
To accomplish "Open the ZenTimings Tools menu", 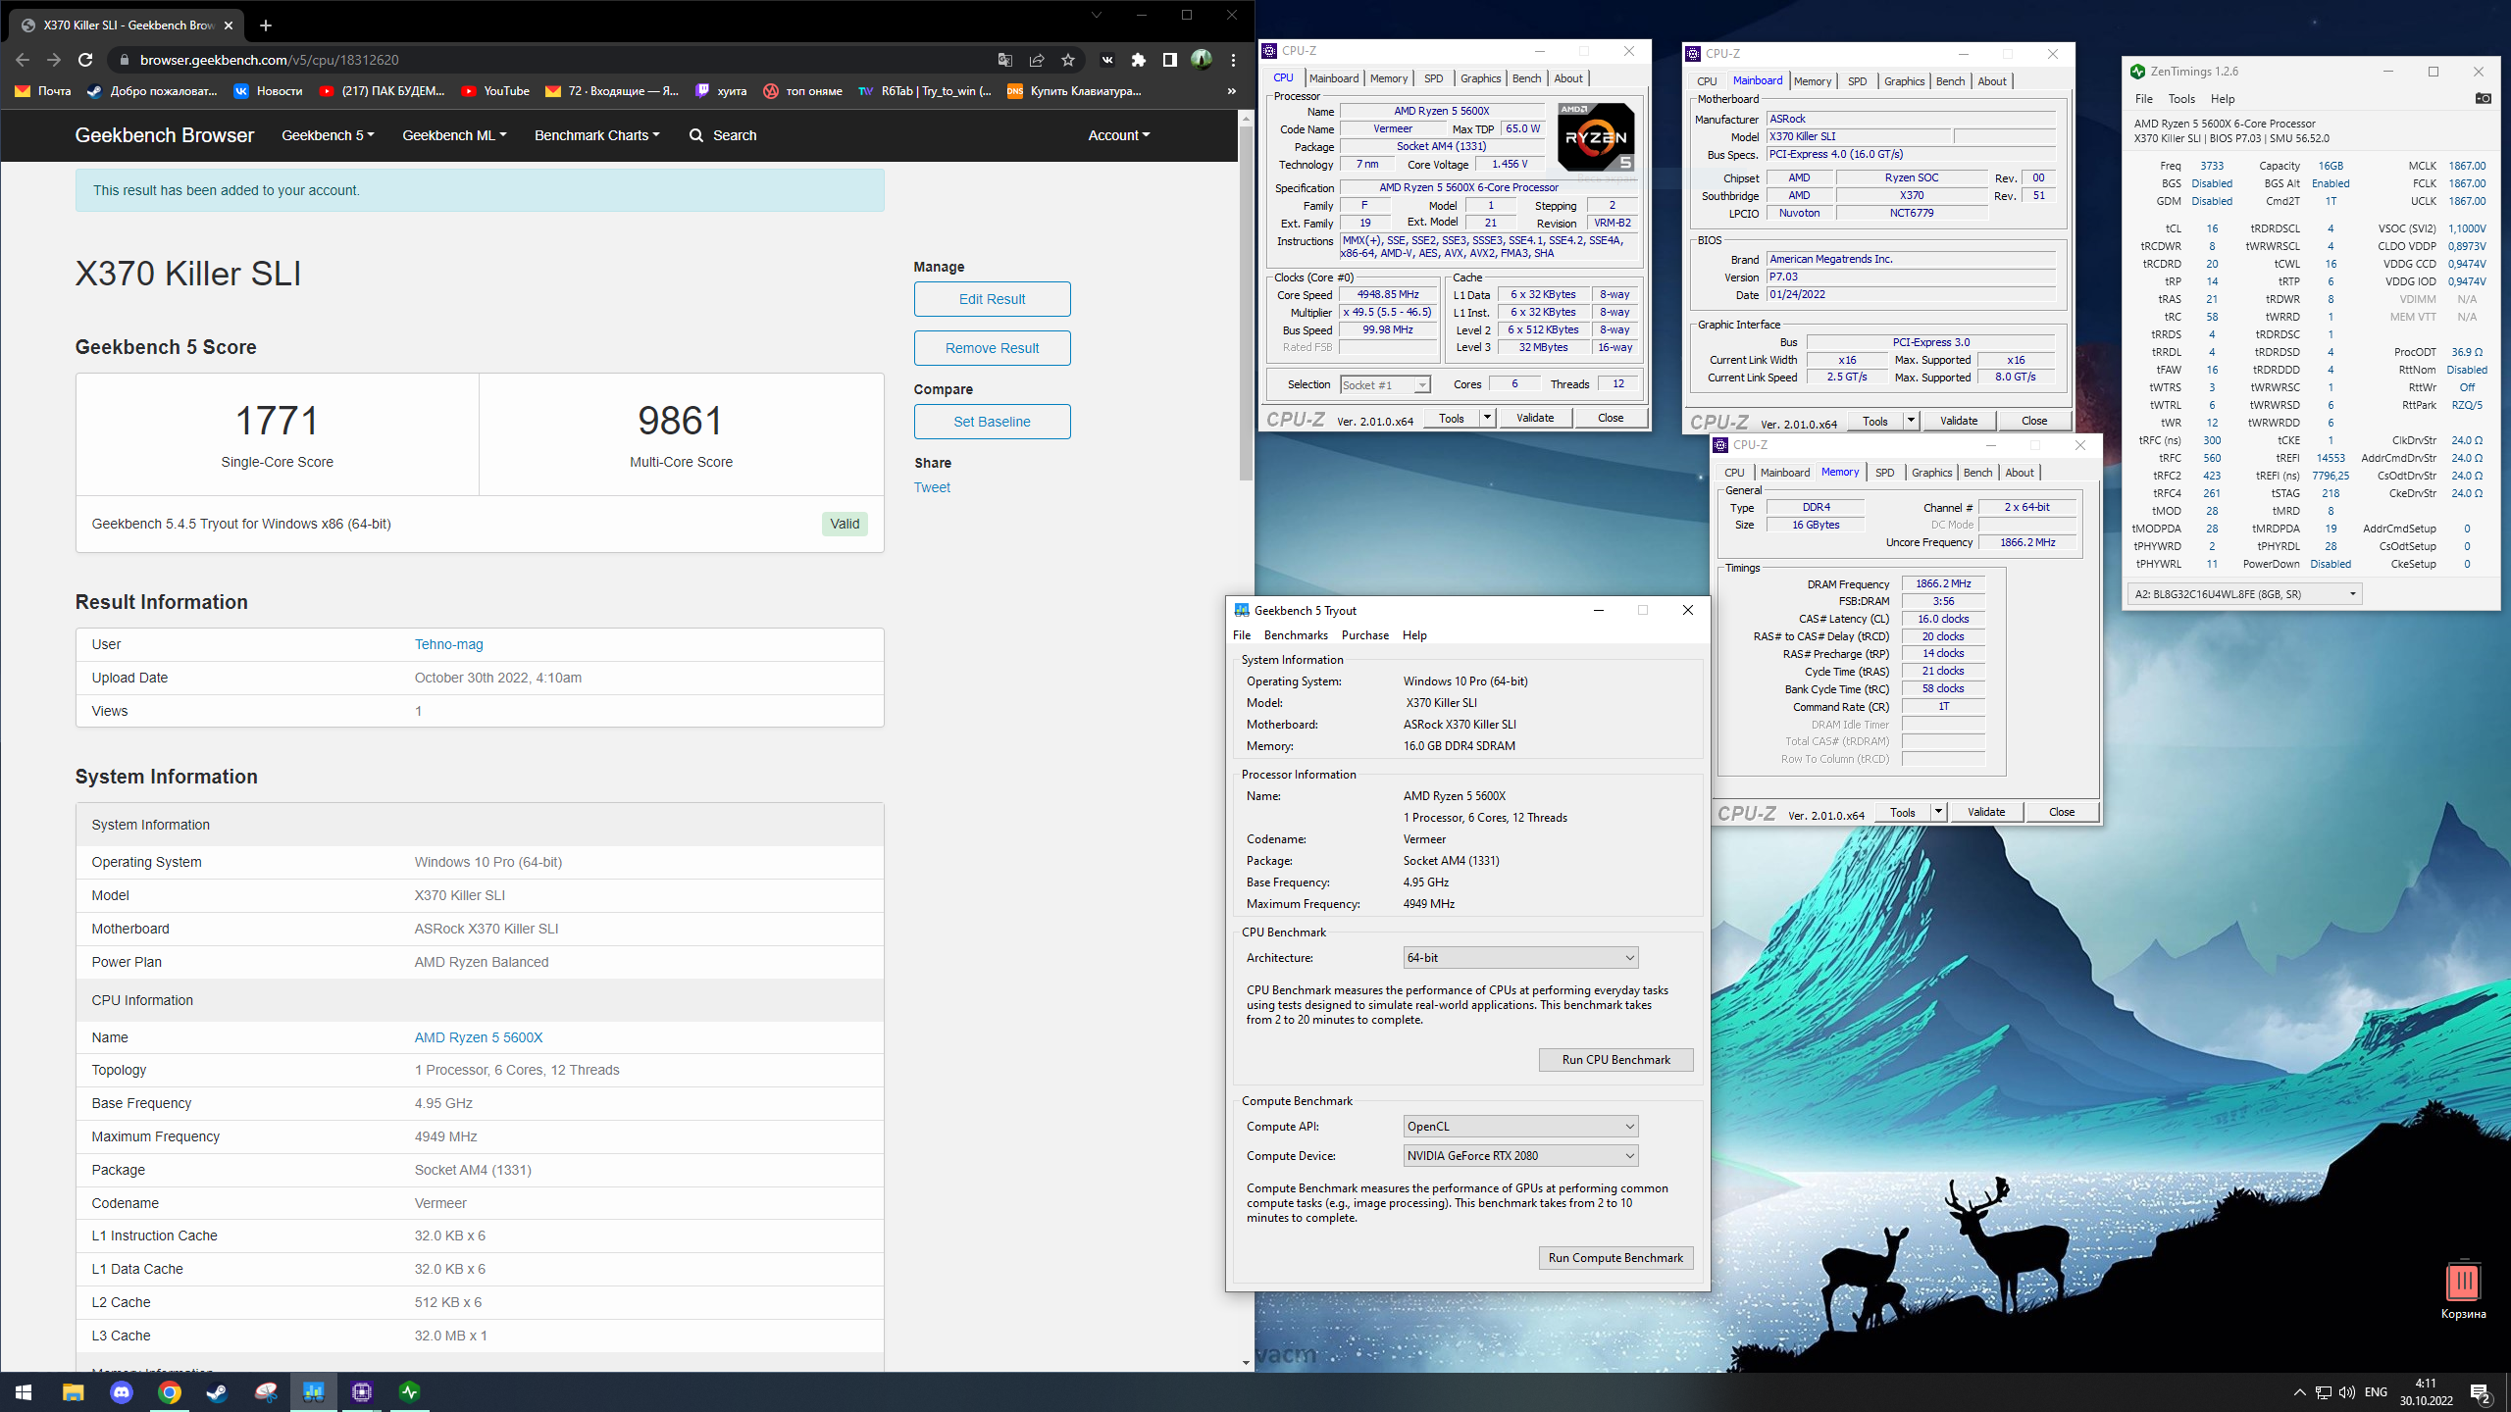I will [x=2181, y=99].
